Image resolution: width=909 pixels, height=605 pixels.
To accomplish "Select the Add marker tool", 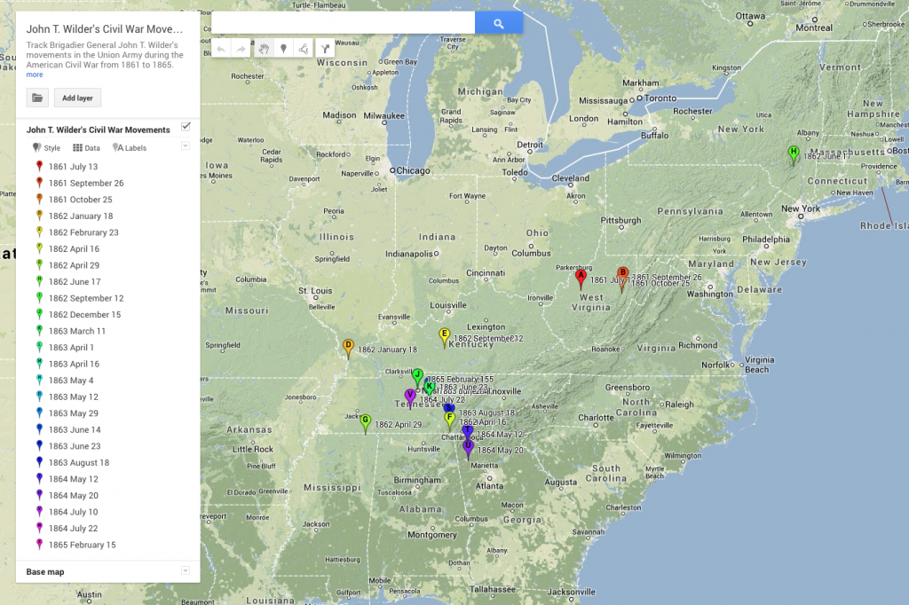I will [283, 49].
